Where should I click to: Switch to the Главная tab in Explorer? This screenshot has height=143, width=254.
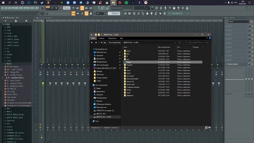102,38
